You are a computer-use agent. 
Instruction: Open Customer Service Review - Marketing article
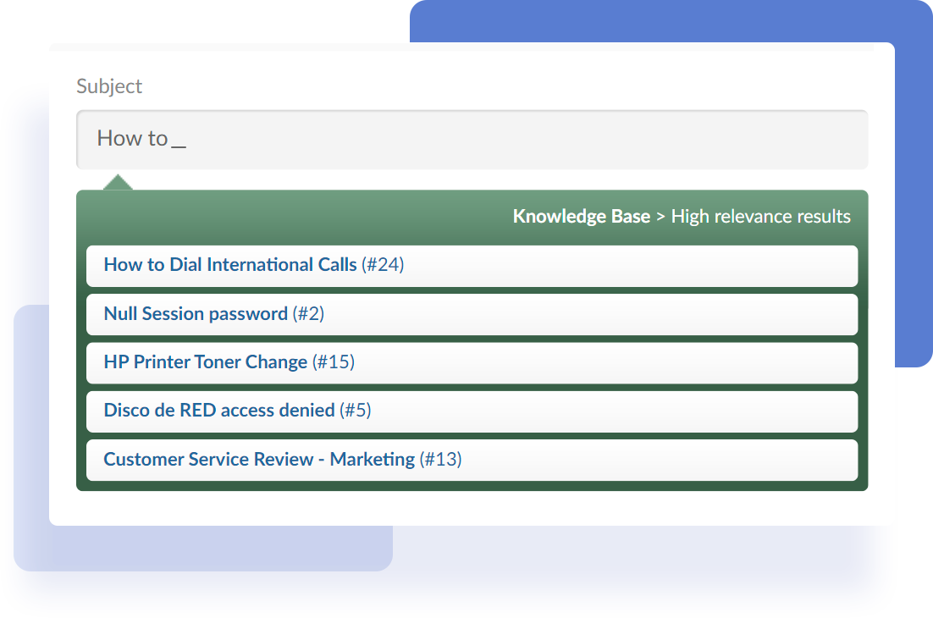point(472,461)
